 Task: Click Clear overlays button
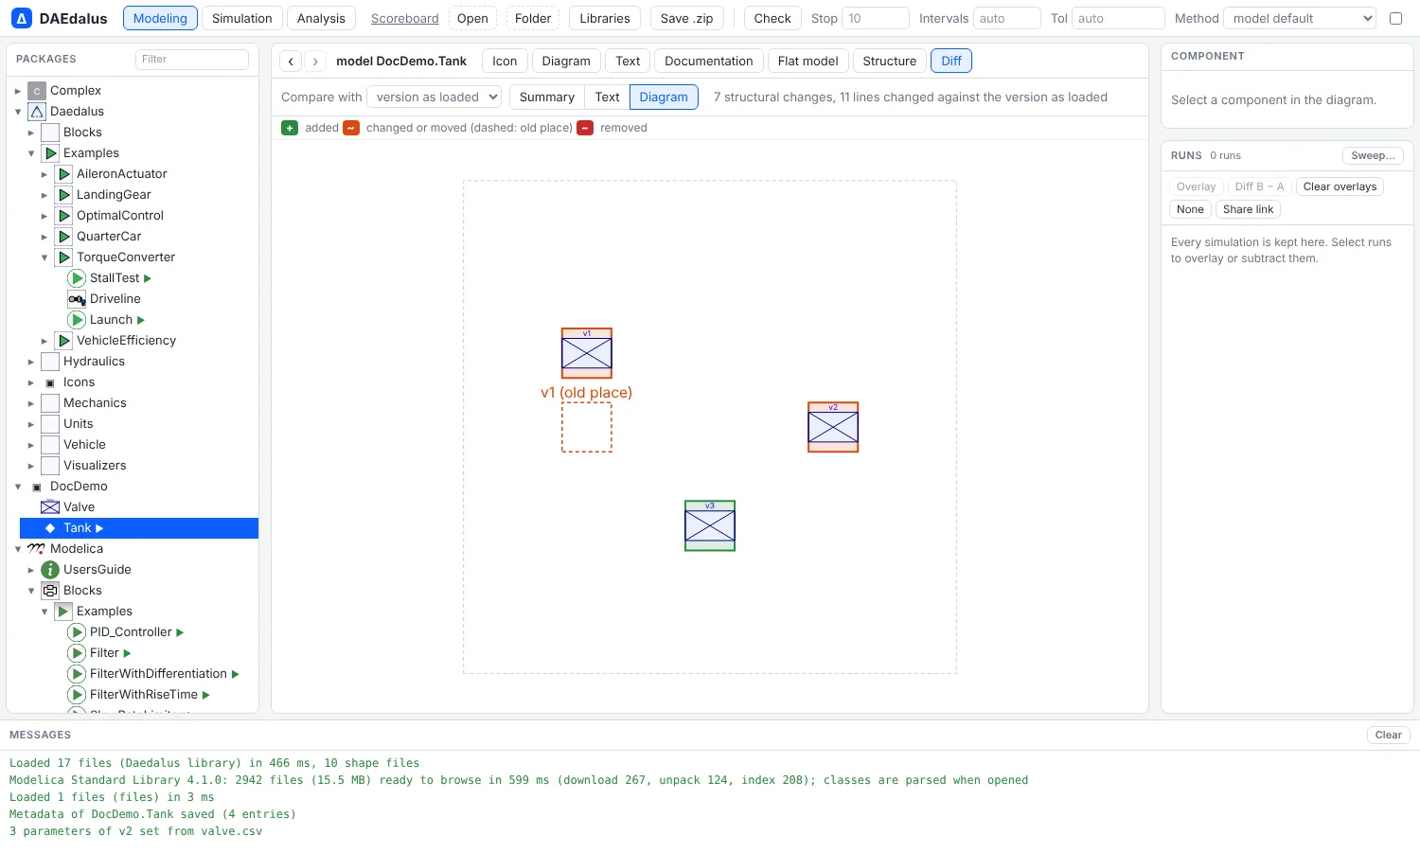coord(1340,186)
